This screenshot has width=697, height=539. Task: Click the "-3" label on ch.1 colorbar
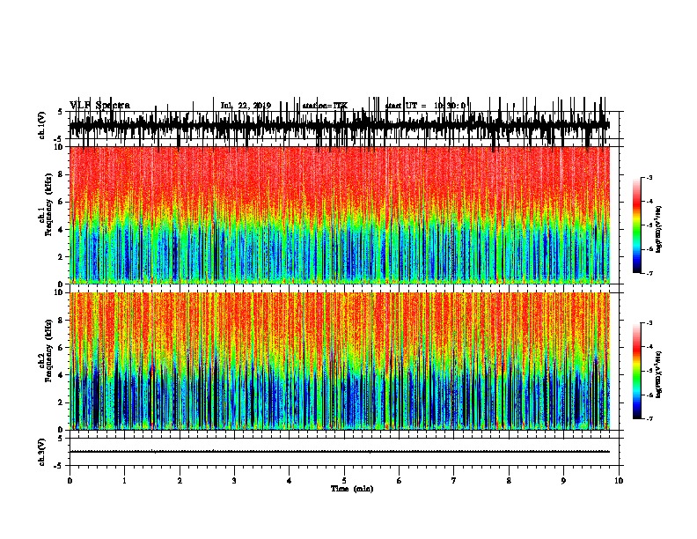pos(649,177)
